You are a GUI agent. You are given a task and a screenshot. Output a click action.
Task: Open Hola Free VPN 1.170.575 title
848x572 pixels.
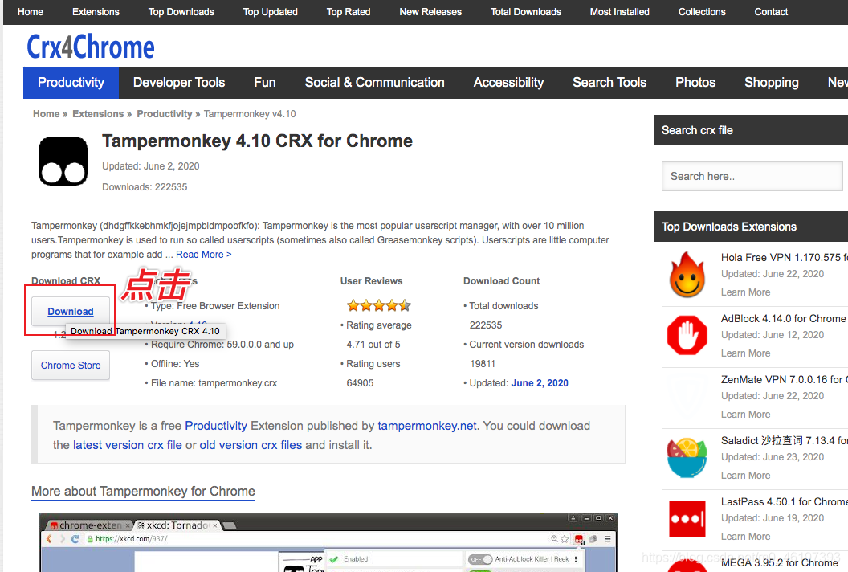pyautogui.click(x=785, y=258)
